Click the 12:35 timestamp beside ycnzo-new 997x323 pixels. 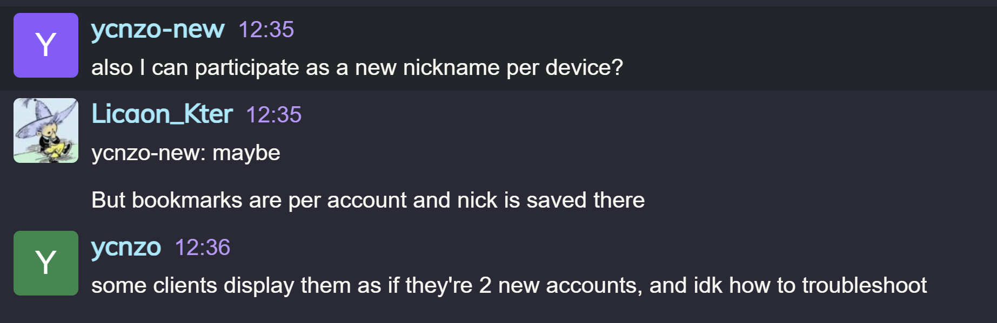coord(266,30)
